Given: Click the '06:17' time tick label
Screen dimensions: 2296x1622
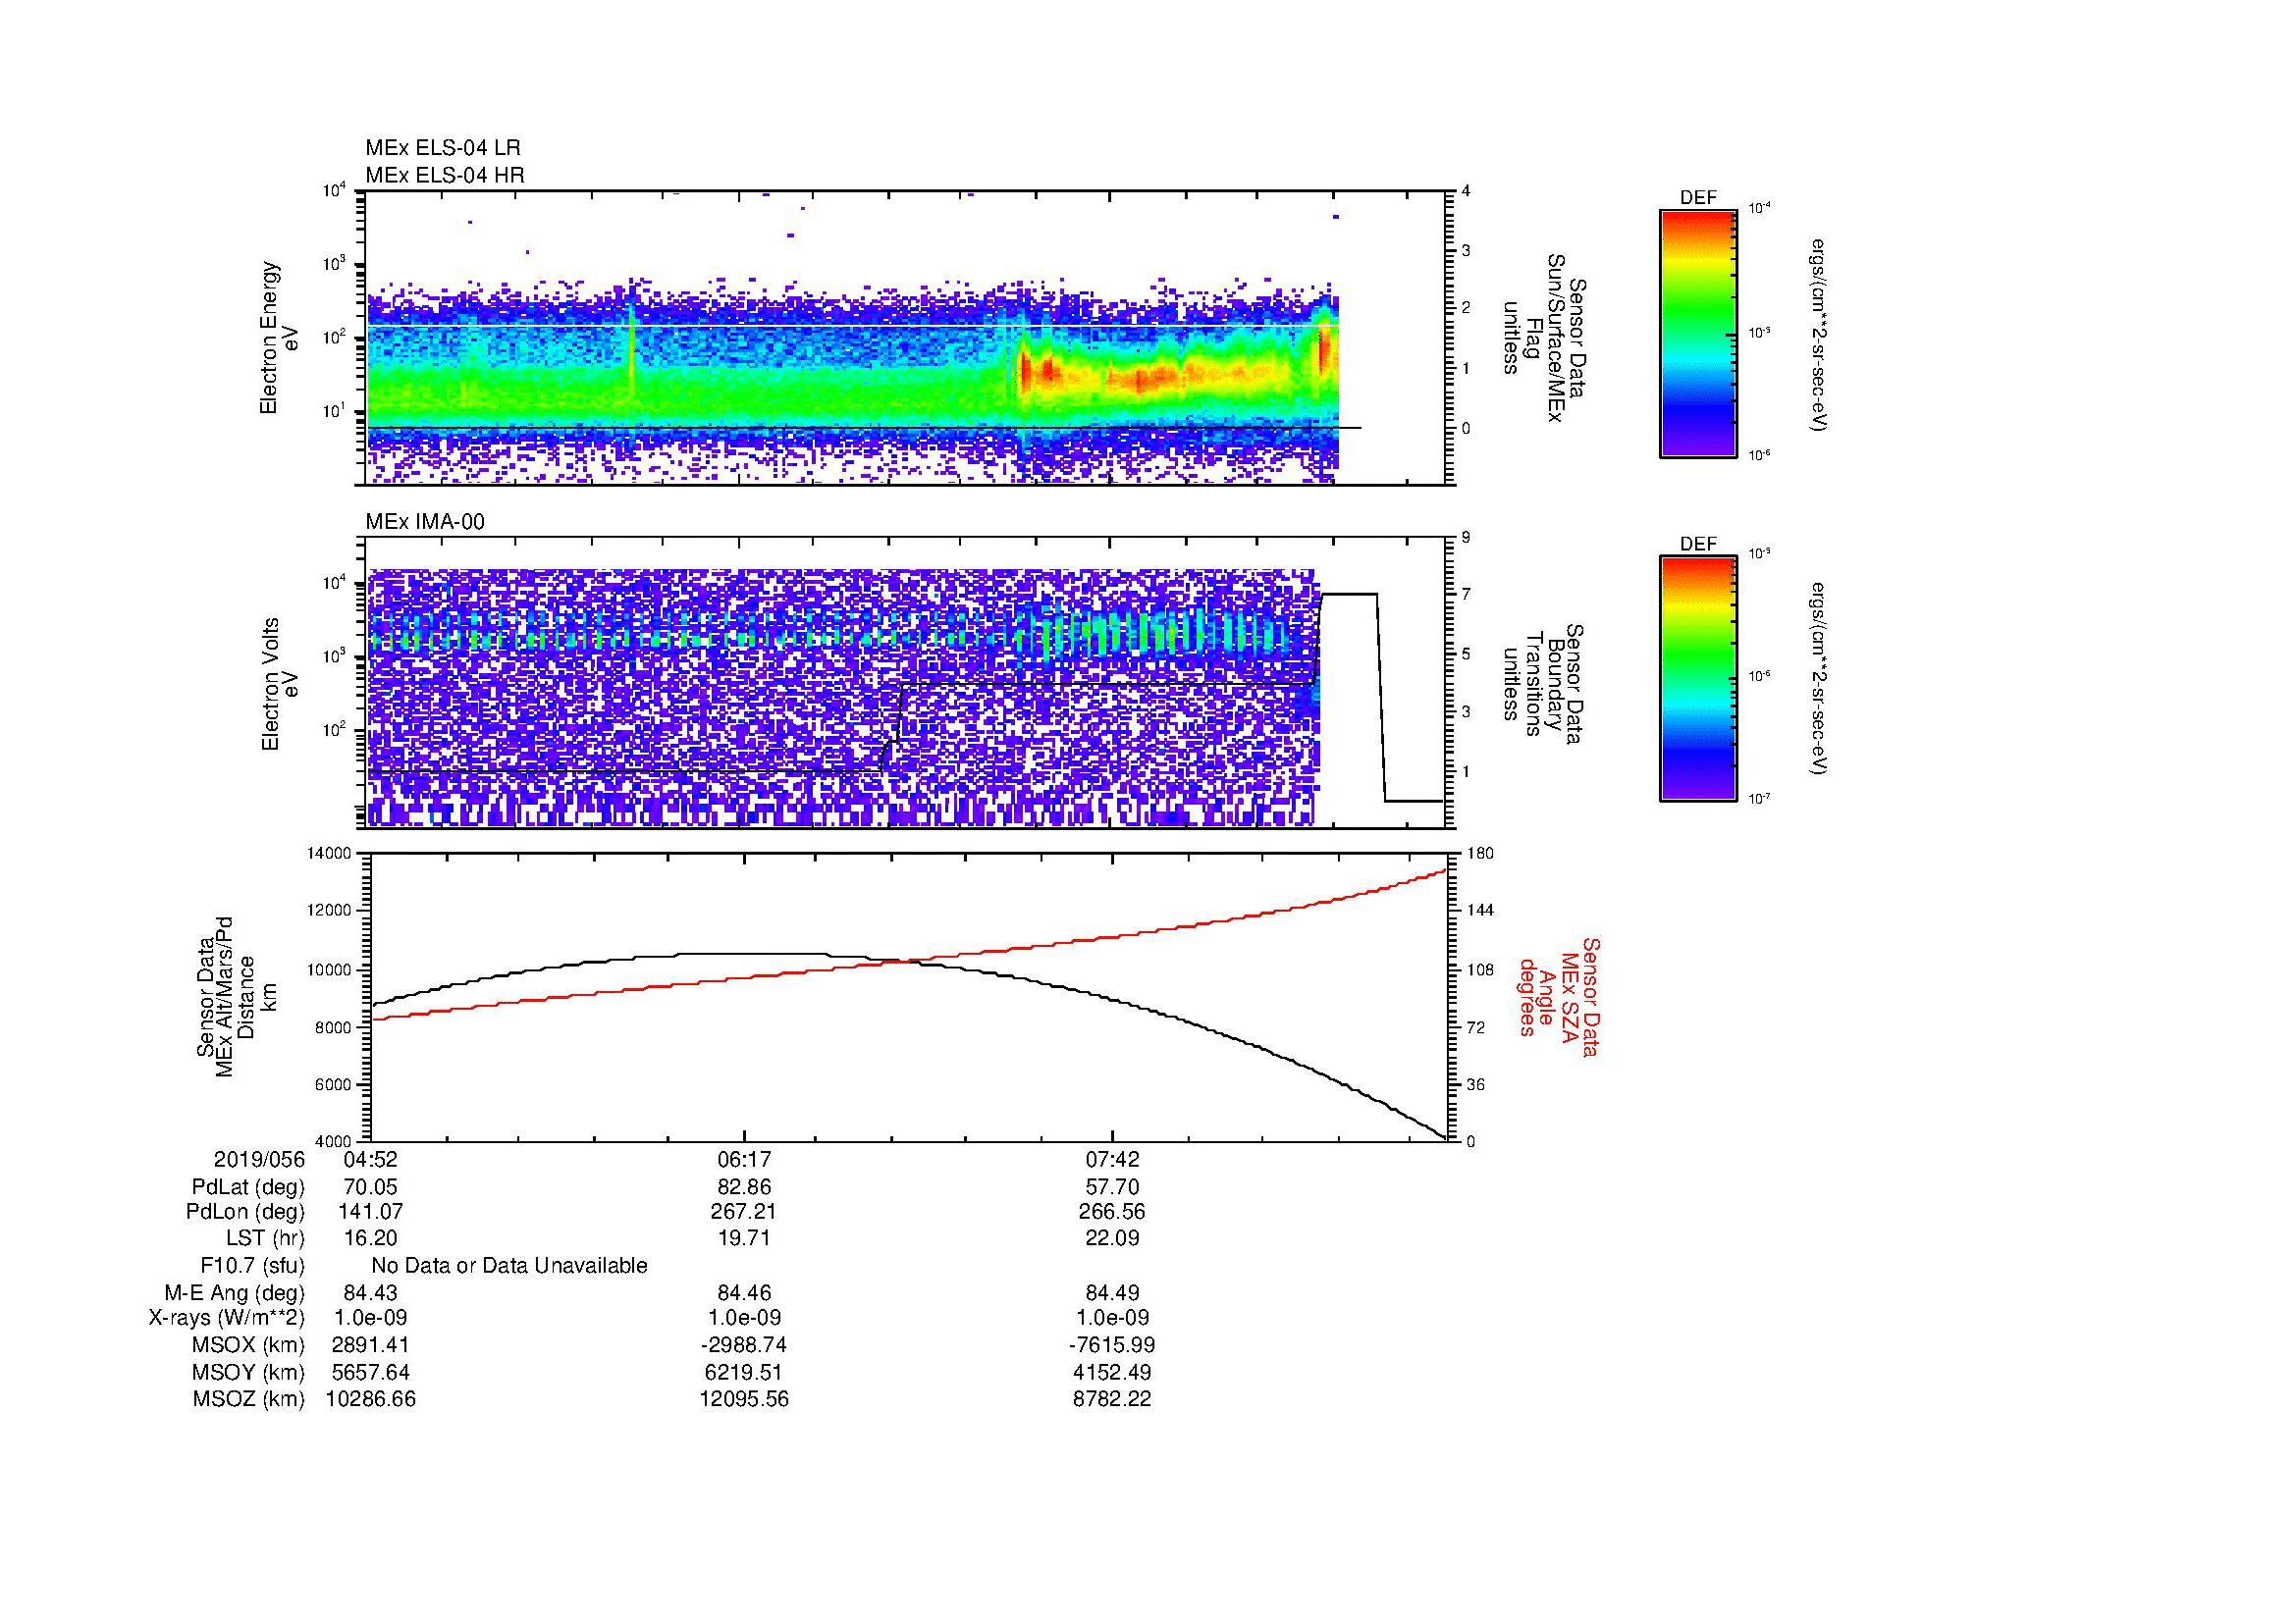Looking at the screenshot, I should click(x=744, y=1160).
